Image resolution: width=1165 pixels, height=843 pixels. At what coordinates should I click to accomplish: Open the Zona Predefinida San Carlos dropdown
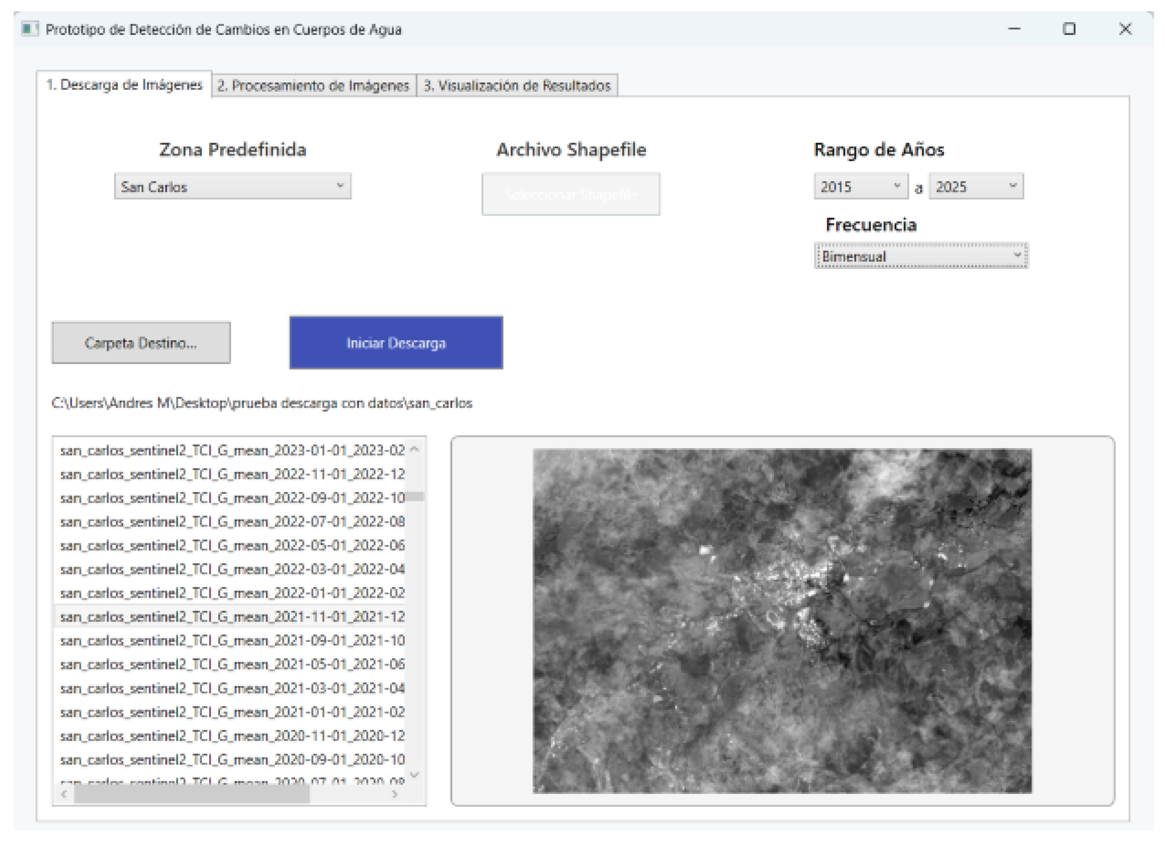232,186
